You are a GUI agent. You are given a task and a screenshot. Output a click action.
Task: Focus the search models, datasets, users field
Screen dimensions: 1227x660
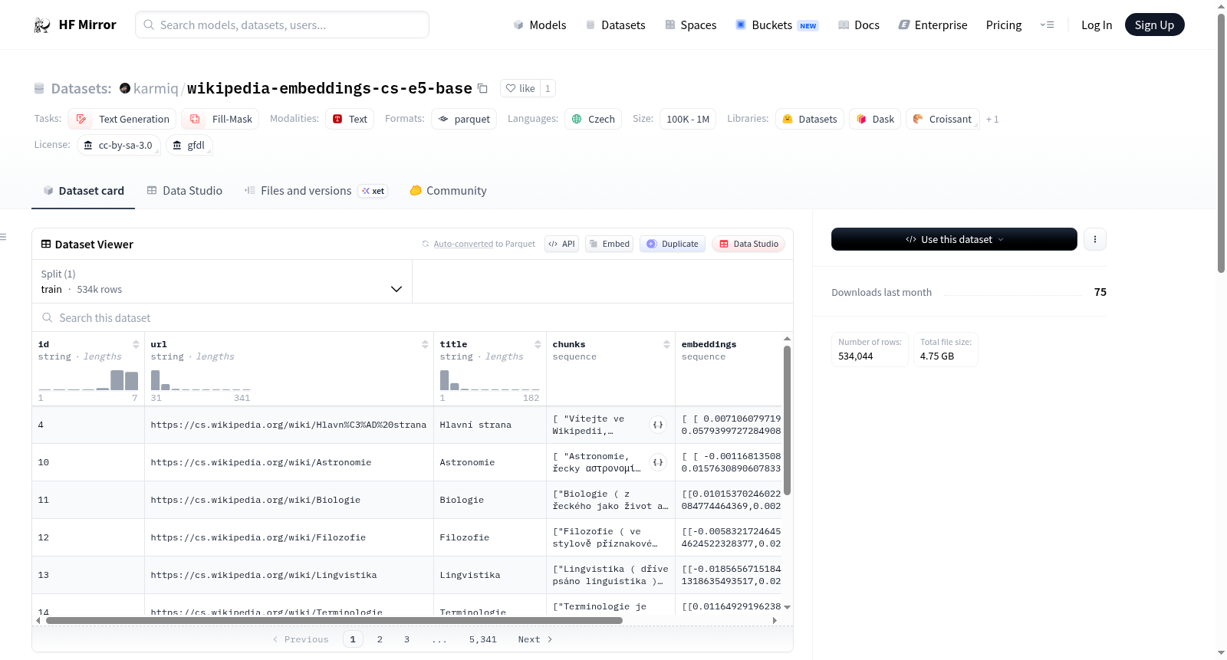click(282, 25)
